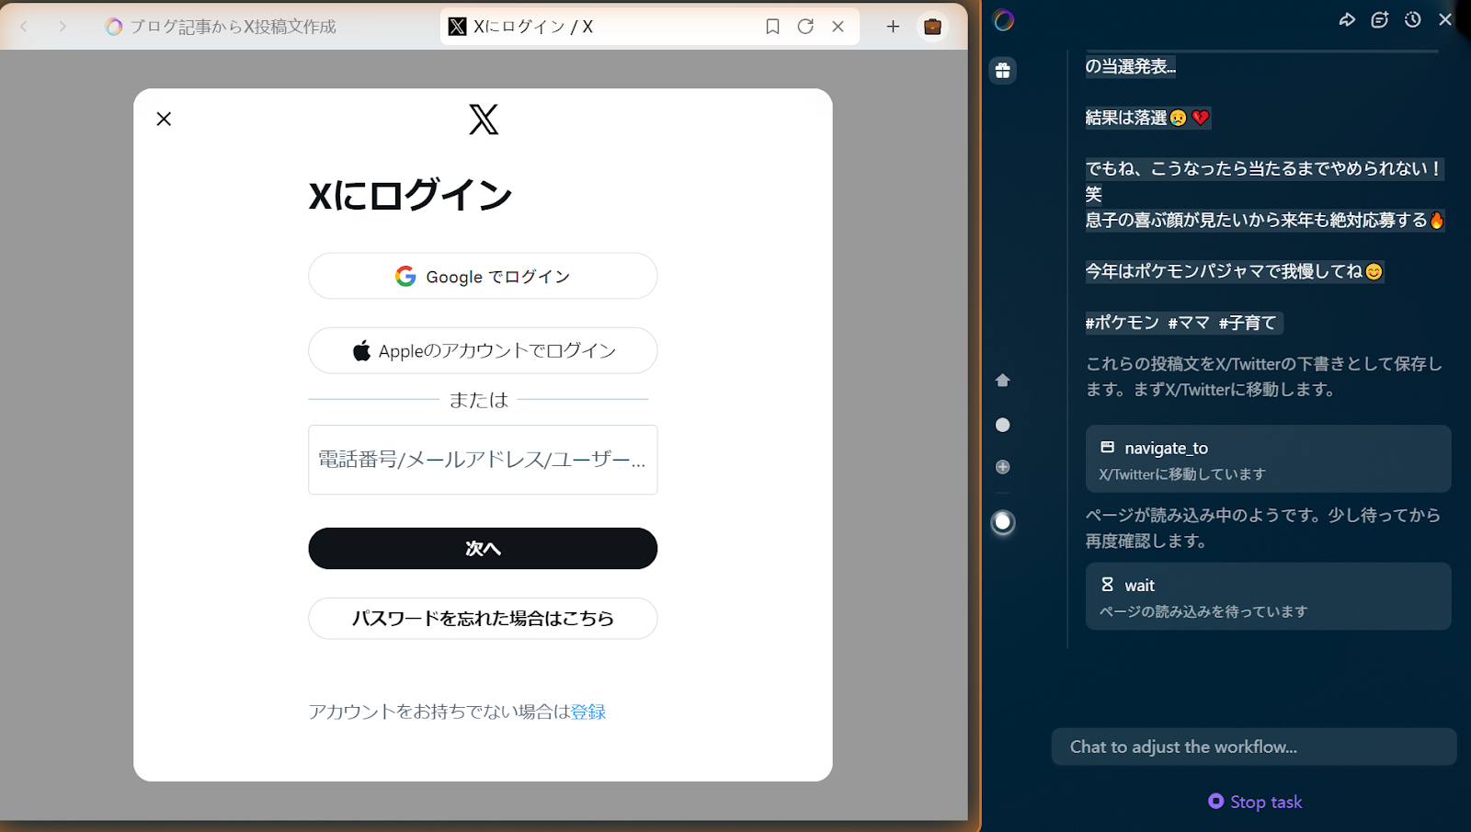Click the share arrow icon in assistant panel
This screenshot has height=832, width=1471.
click(x=1347, y=19)
